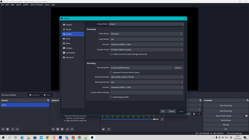Move scene down with arrow icon
Screen dimensions: 249x140
[x=17, y=129]
